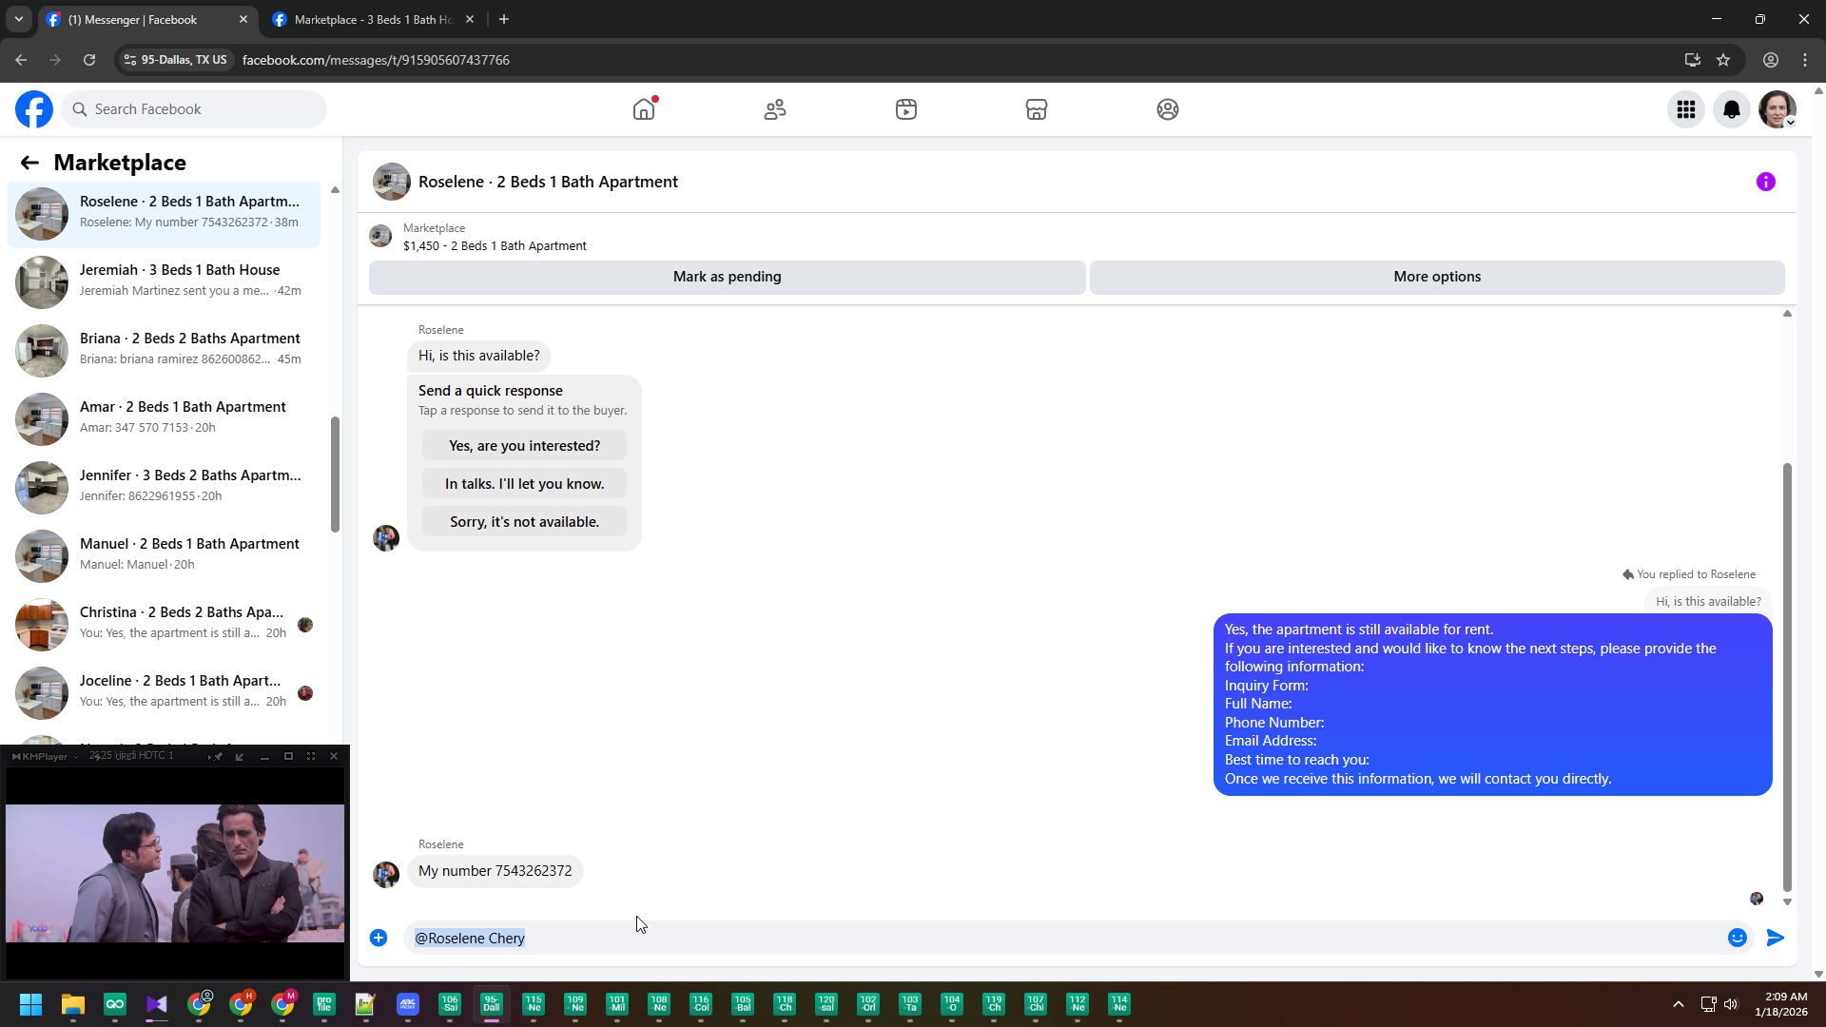This screenshot has height=1027, width=1826.
Task: Open the Facebook menu grid icon
Action: tap(1685, 109)
